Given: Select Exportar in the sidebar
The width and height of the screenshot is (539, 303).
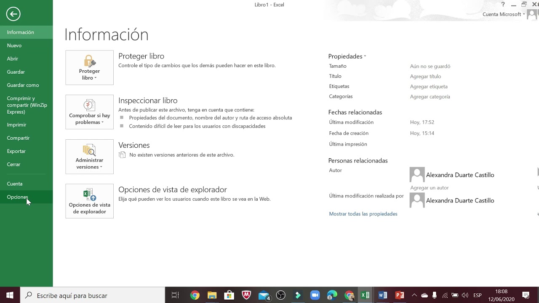Looking at the screenshot, I should (x=27, y=151).
